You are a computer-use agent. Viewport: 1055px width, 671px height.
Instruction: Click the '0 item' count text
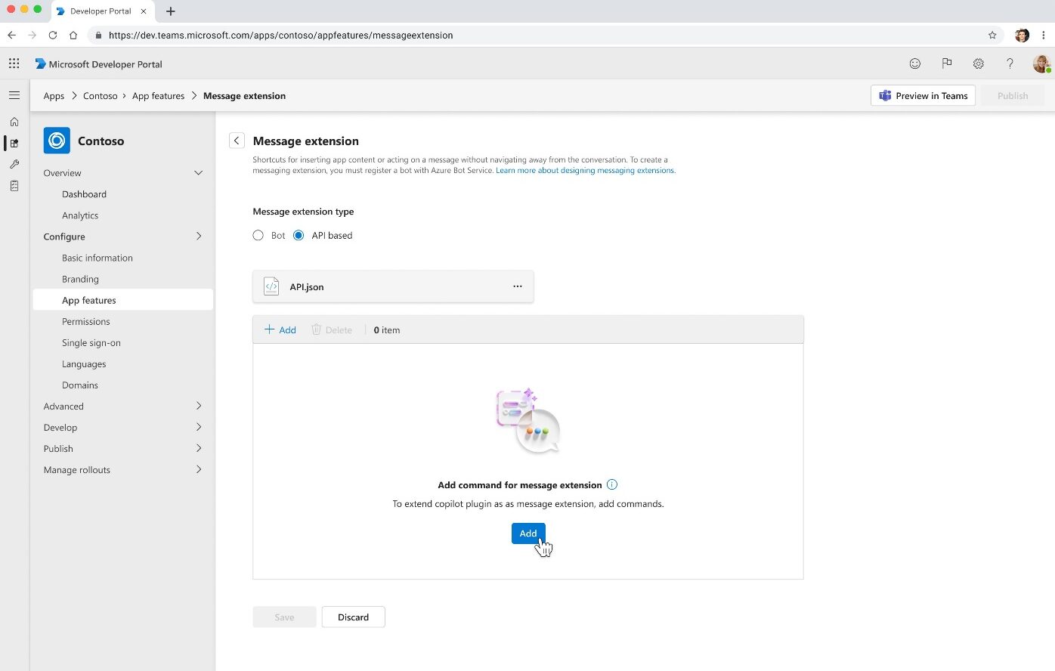coord(387,329)
